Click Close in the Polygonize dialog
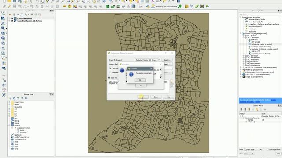Viewport: 282px width, 158px height. coord(156,97)
